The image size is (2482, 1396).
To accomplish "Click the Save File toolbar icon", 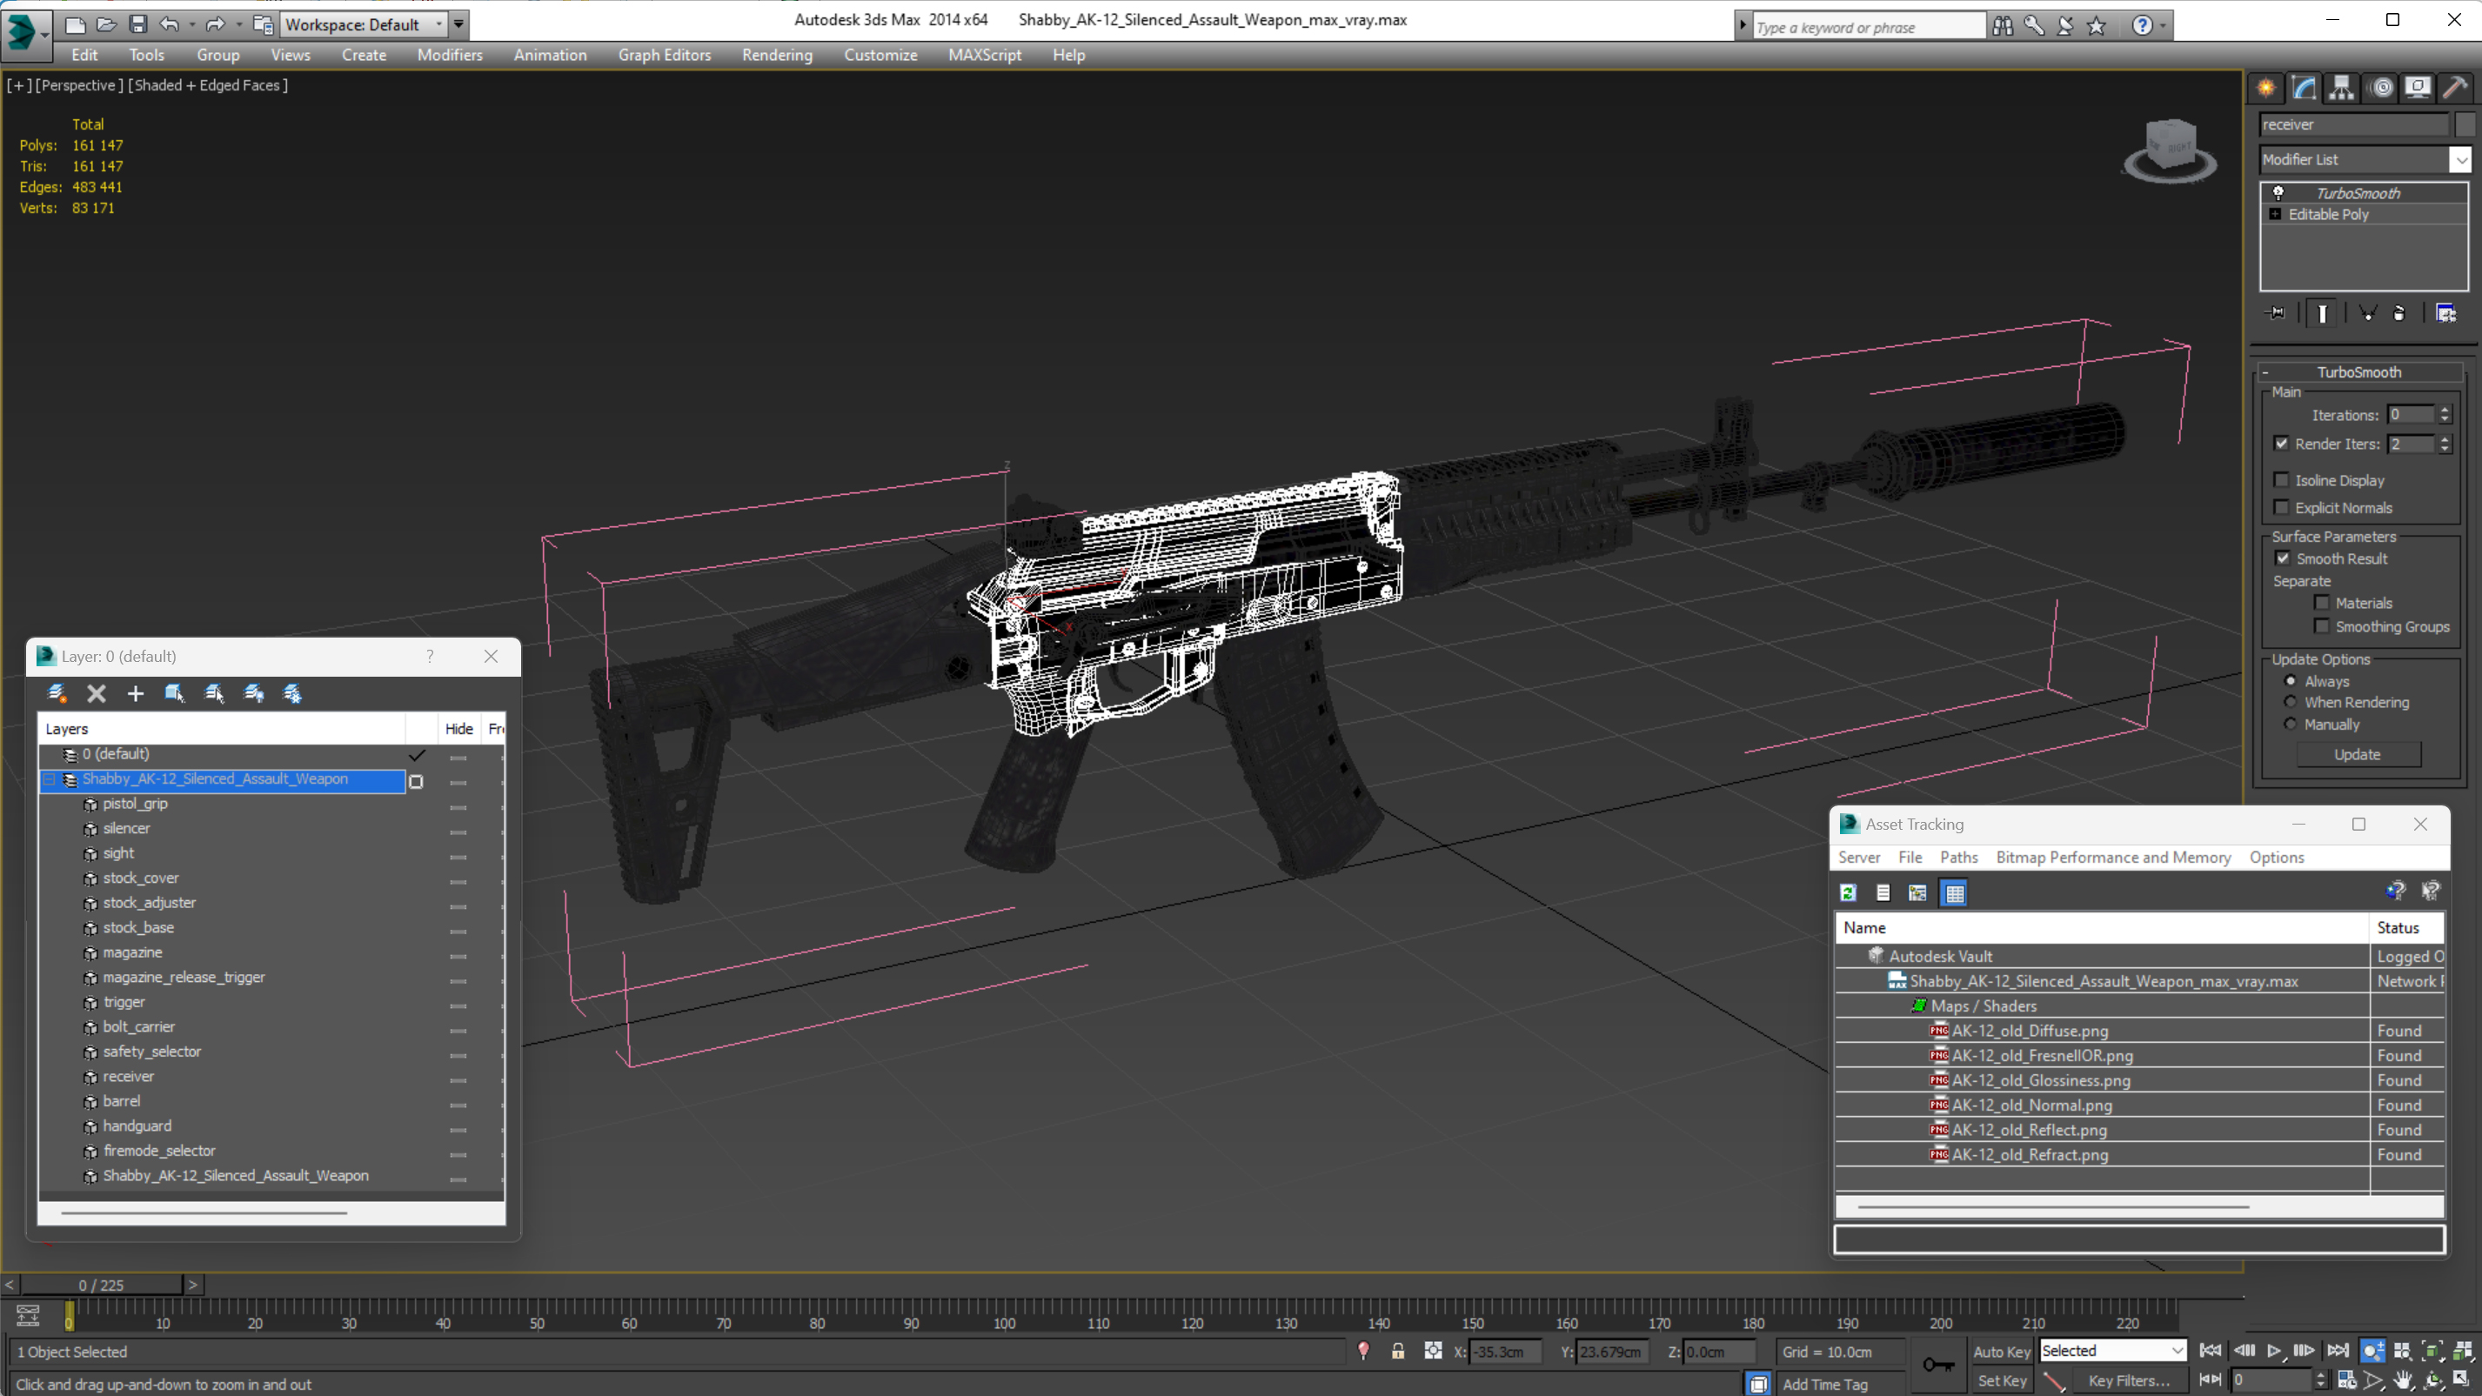I will click(x=137, y=24).
